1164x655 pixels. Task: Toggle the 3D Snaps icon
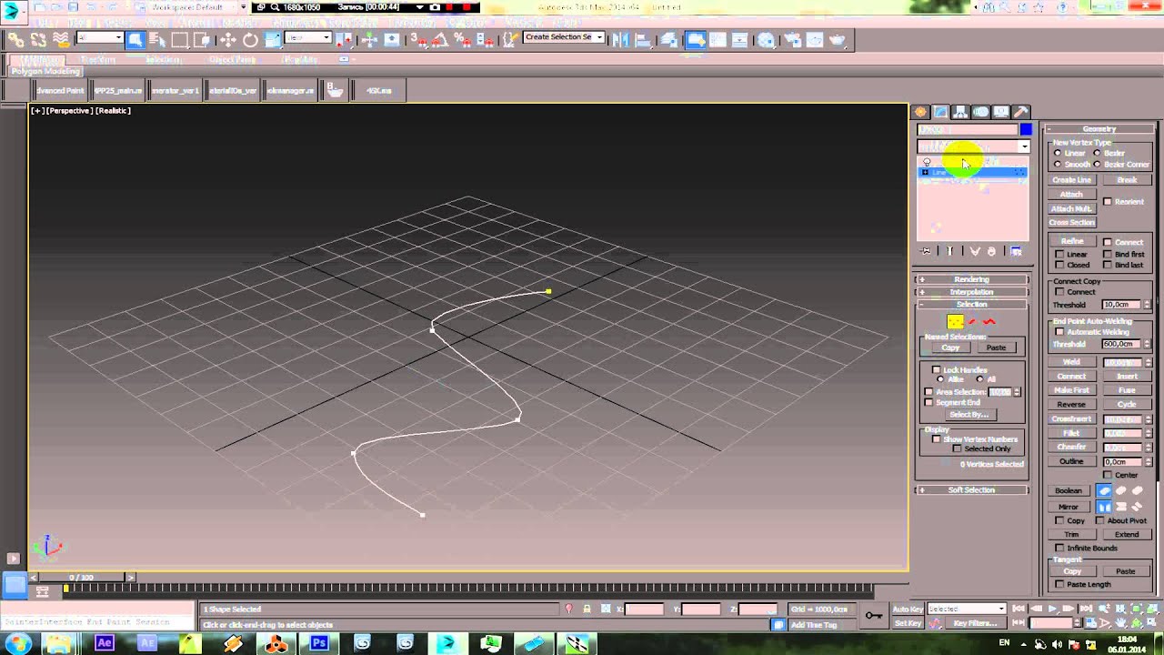tap(416, 40)
